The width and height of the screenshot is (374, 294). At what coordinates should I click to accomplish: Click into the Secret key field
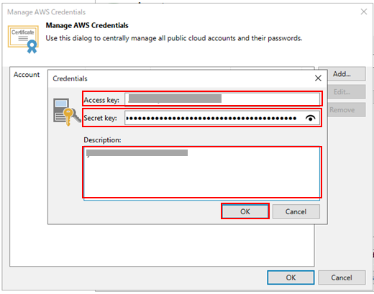(222, 118)
